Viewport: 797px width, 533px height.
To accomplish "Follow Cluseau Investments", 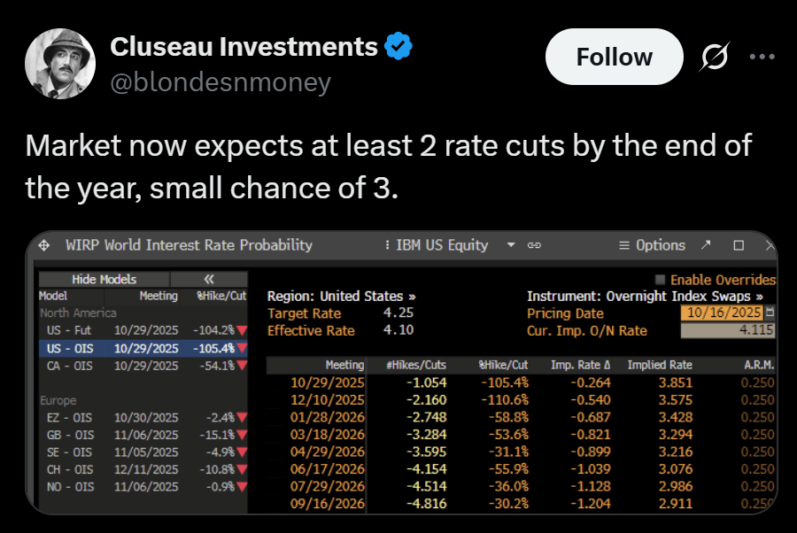I will coord(614,58).
